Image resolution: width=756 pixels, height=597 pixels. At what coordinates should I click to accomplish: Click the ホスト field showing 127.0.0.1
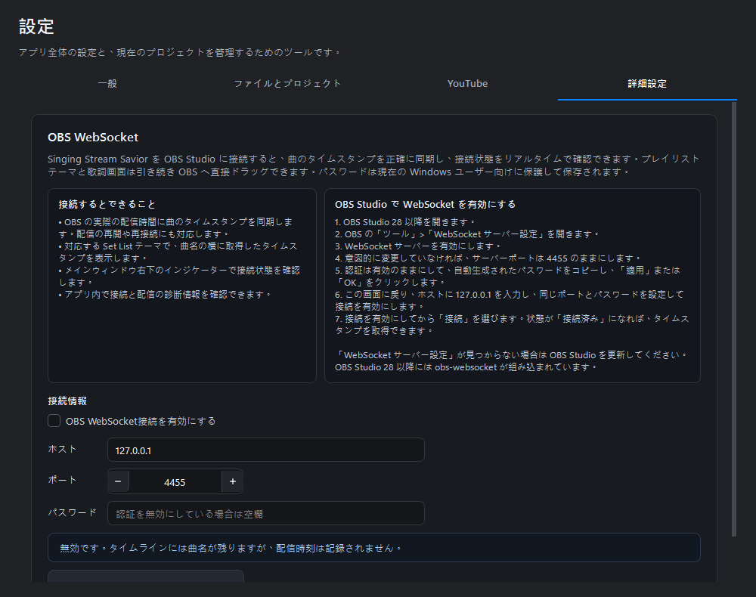(x=265, y=450)
